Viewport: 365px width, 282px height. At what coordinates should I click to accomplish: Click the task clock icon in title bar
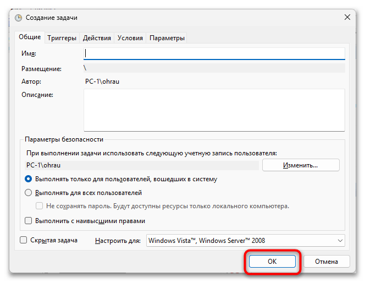tap(18, 18)
